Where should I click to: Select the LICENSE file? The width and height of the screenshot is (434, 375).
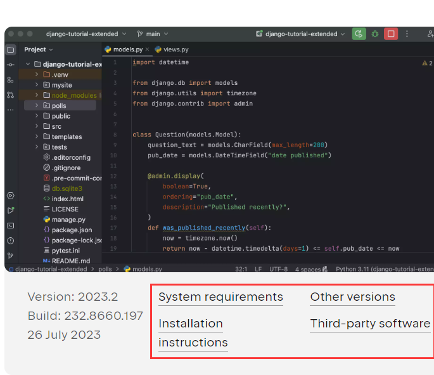[61, 209]
